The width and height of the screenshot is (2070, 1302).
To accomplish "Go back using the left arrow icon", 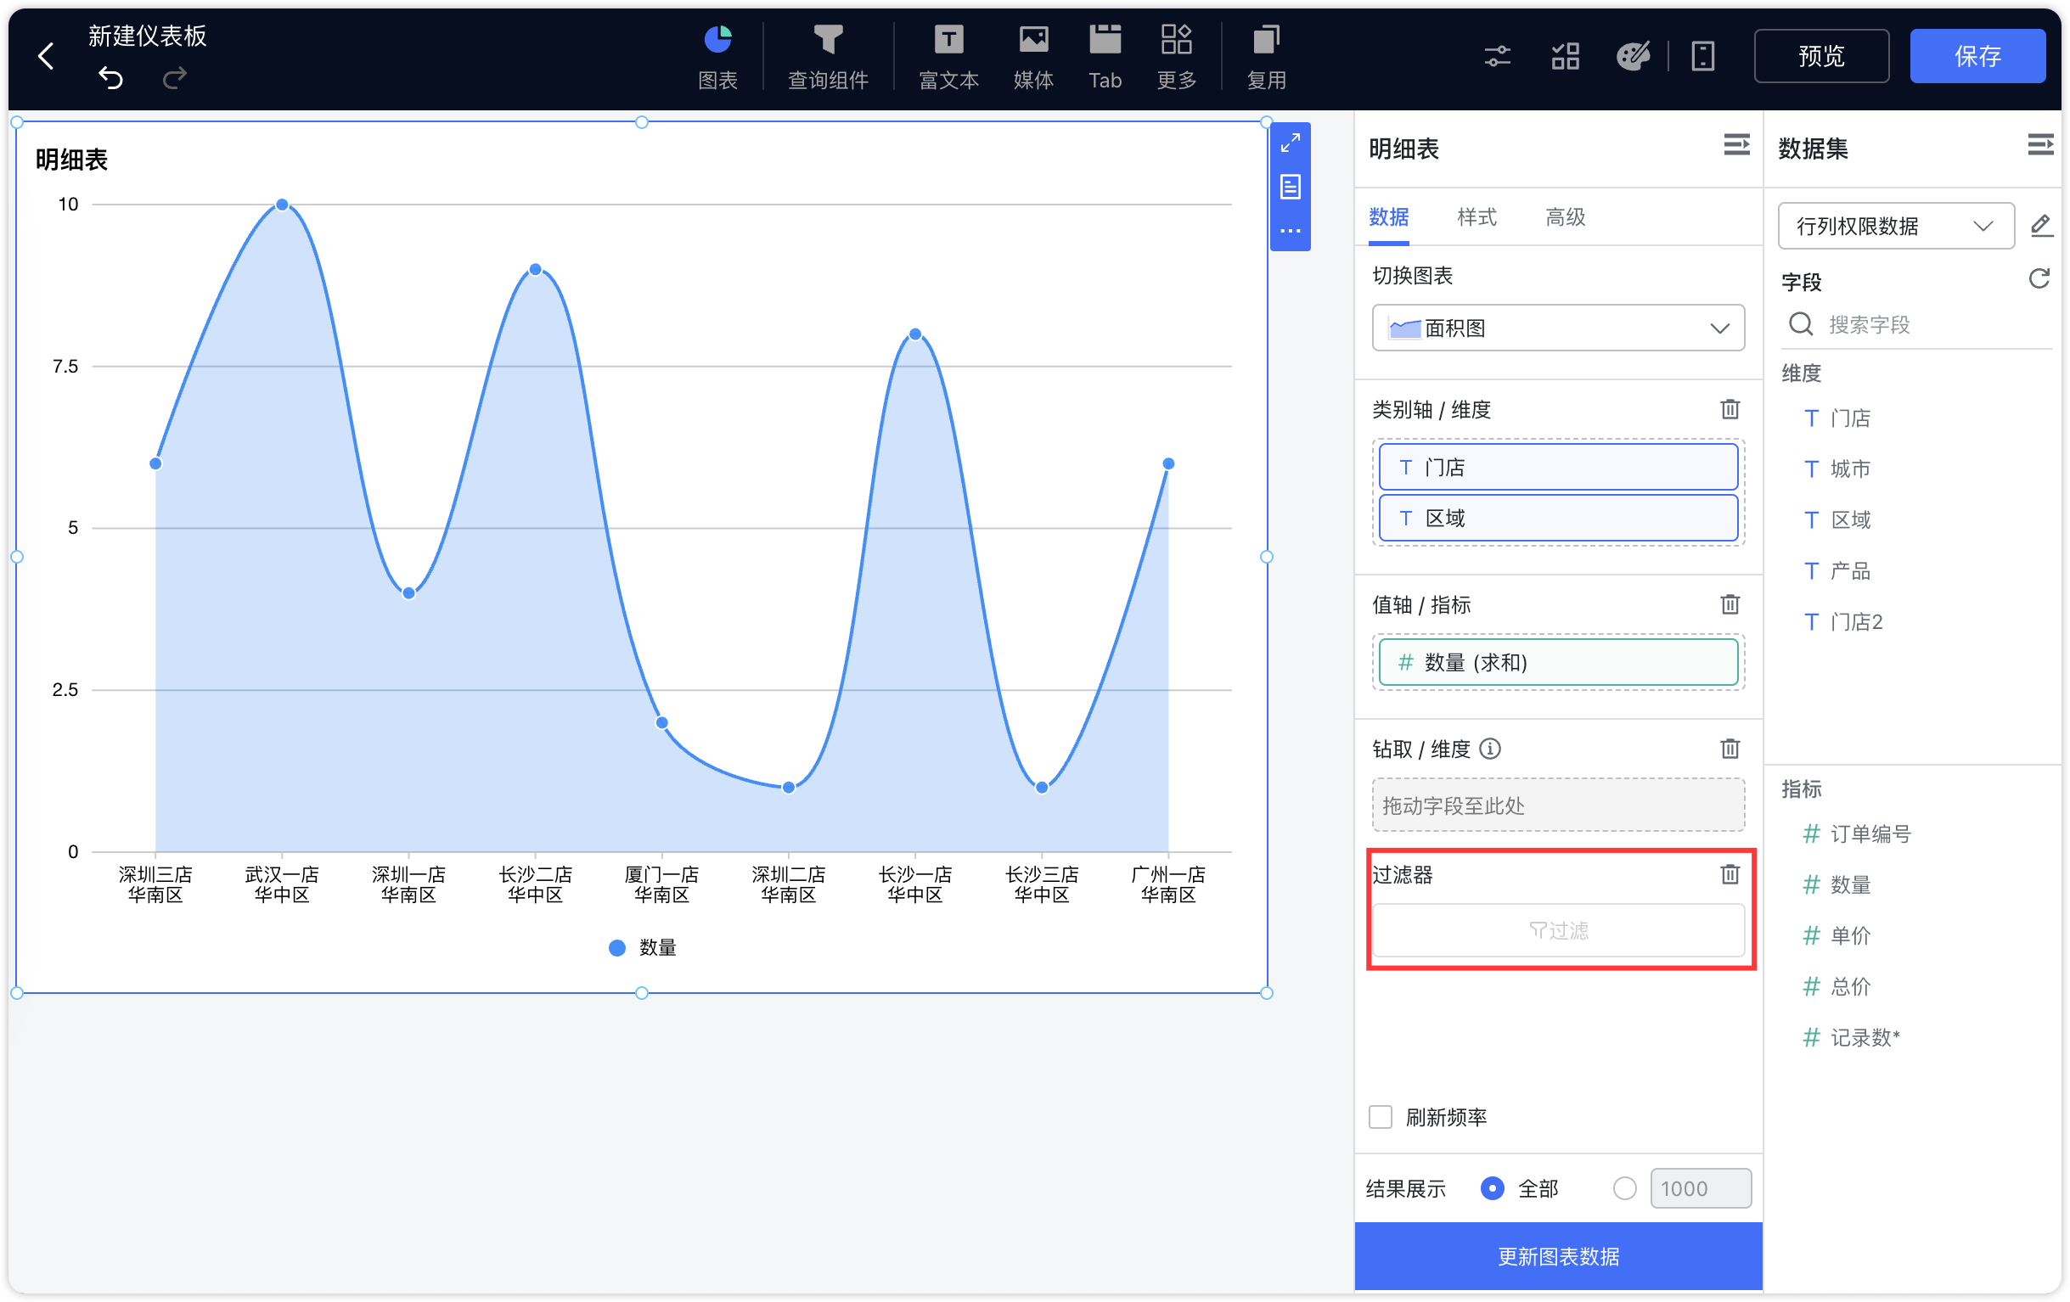I will 47,56.
